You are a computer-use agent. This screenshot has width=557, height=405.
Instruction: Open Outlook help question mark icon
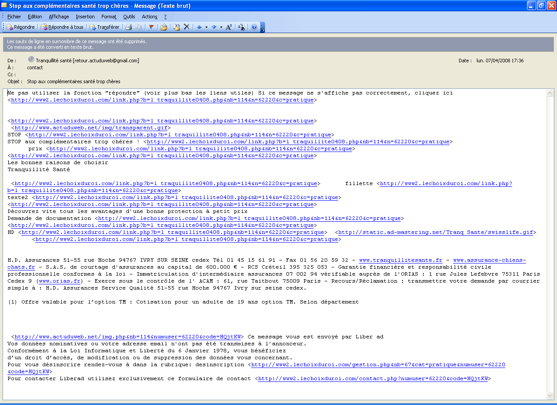click(254, 27)
